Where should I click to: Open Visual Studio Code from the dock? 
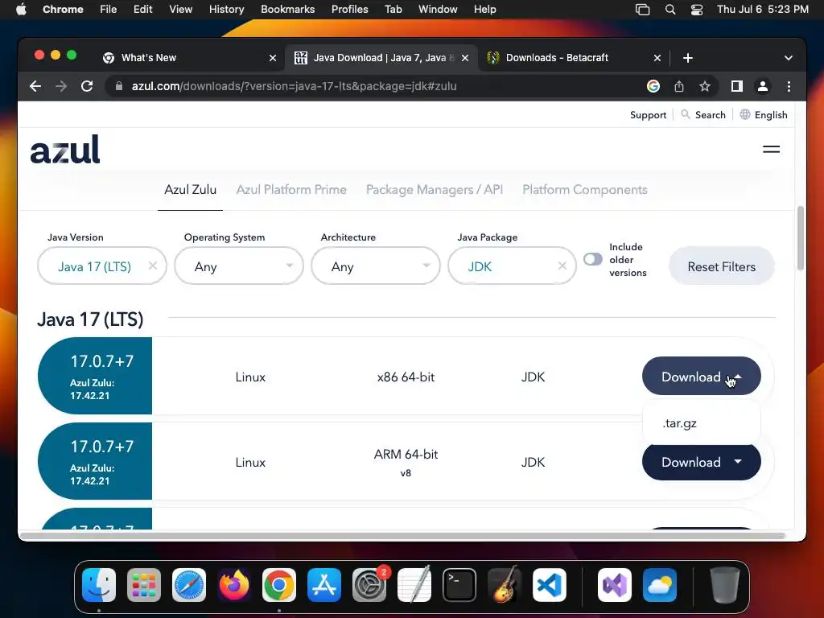(549, 585)
